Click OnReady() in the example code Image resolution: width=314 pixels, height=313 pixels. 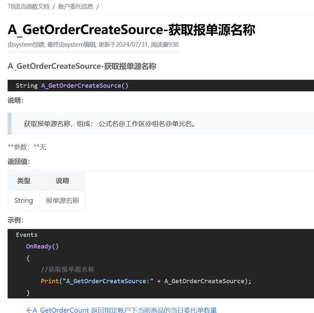[42, 246]
